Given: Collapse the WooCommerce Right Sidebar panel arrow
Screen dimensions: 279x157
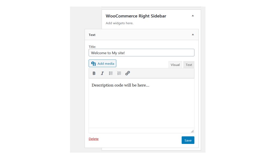Looking at the screenshot, I should 193,16.
